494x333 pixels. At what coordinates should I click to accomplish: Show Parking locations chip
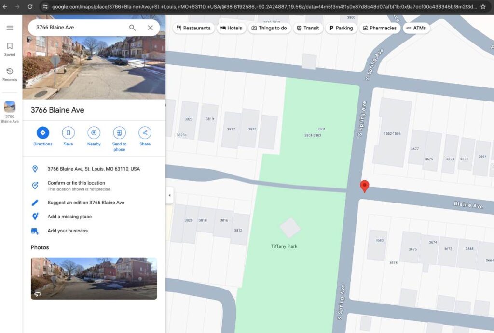click(341, 28)
